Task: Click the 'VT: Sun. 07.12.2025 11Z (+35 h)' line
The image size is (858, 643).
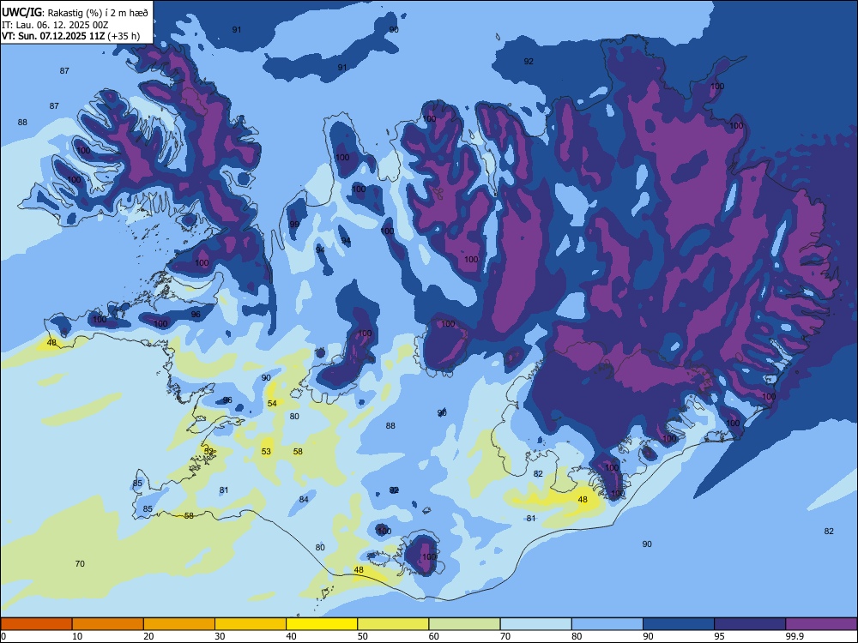Action: [x=70, y=37]
